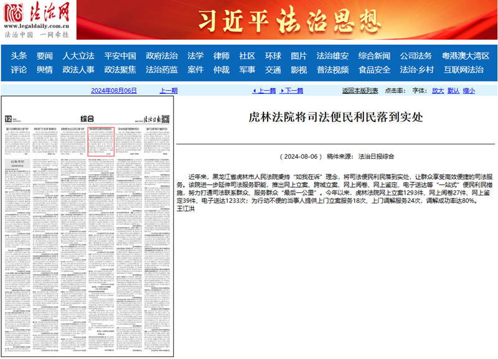Open the 政法人事 channel
Viewport: 498px width, 359px height.
pos(78,70)
